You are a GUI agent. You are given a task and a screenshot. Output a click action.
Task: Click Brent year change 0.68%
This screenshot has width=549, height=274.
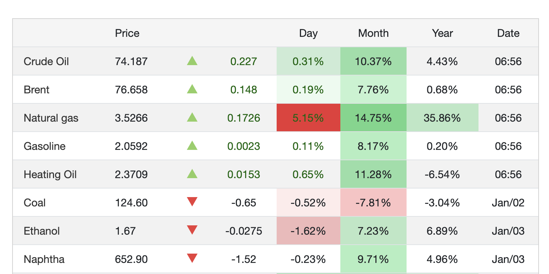pos(442,90)
